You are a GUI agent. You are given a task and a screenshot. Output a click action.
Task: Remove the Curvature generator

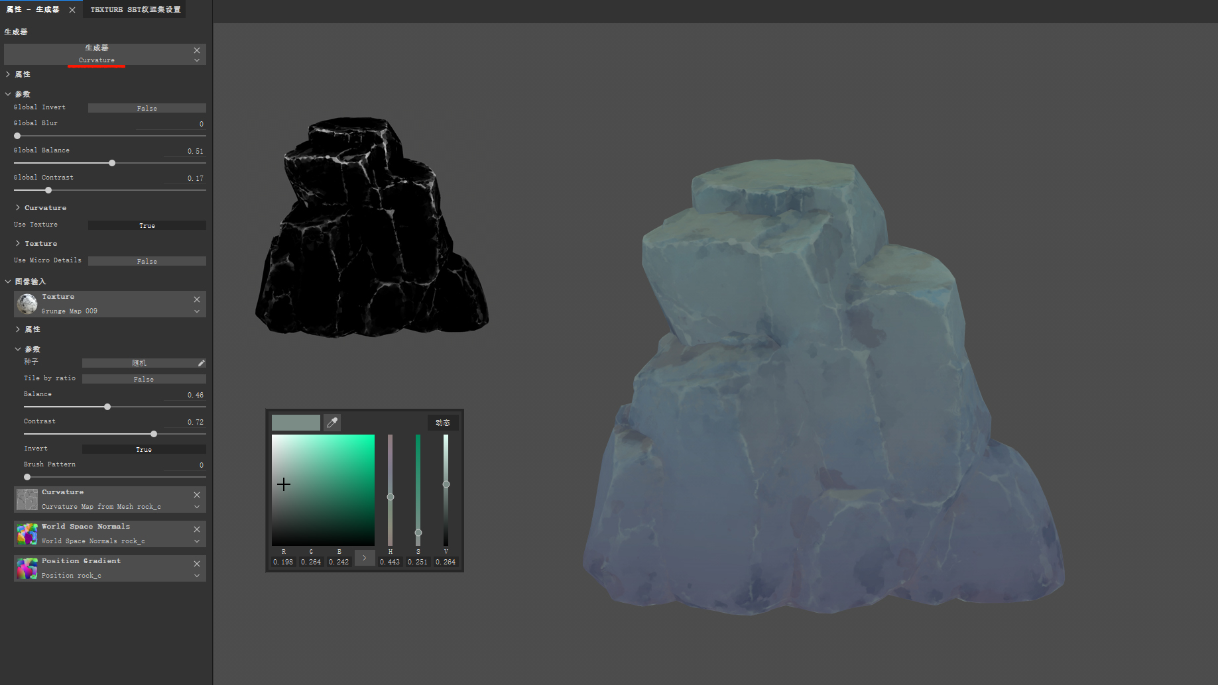197,50
